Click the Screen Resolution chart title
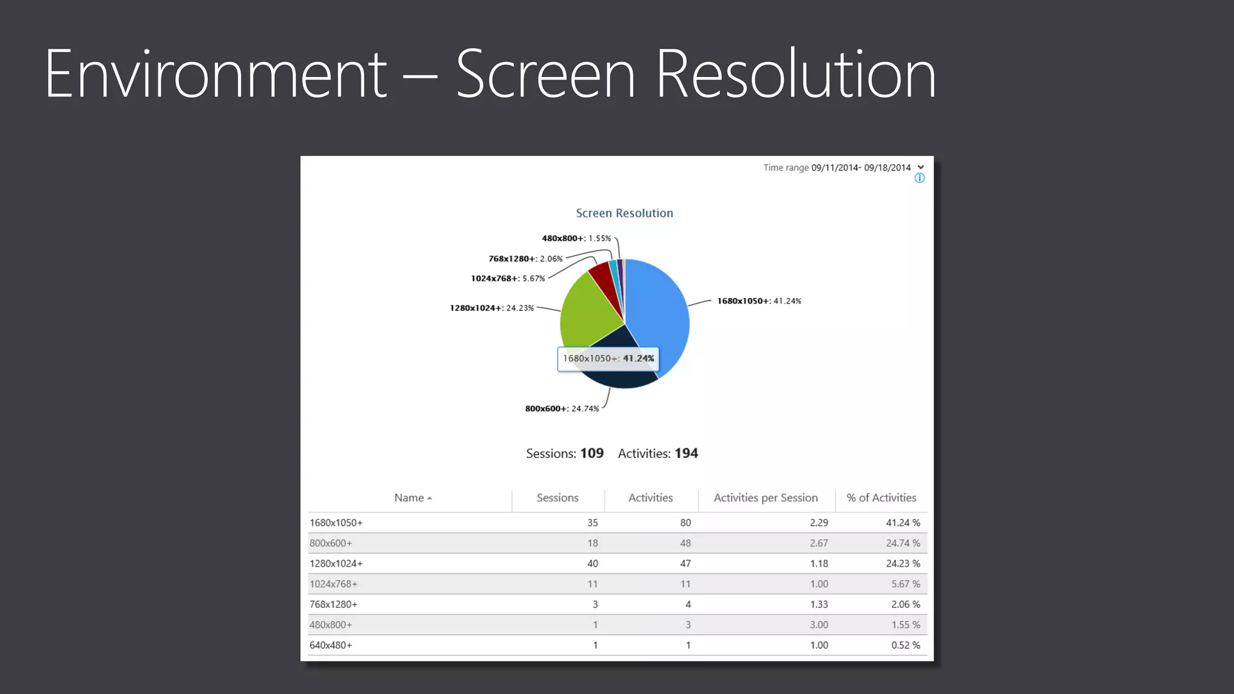1234x694 pixels. click(624, 213)
